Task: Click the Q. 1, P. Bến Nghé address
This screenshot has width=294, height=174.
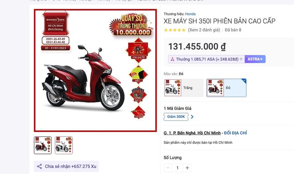Action: pyautogui.click(x=192, y=133)
